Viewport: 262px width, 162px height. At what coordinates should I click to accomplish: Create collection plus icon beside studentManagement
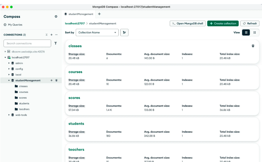pyautogui.click(x=51, y=80)
